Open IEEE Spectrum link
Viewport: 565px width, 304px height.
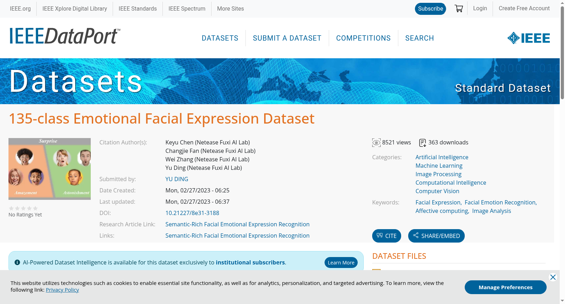187,8
